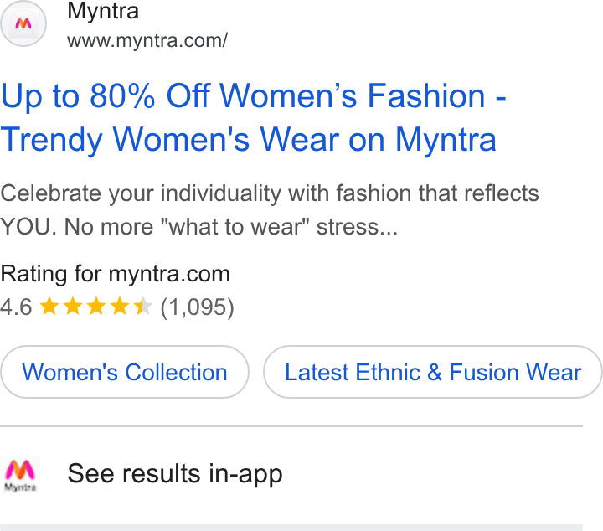
Task: Click the round Myntra favicon icon
Action: pos(23,23)
